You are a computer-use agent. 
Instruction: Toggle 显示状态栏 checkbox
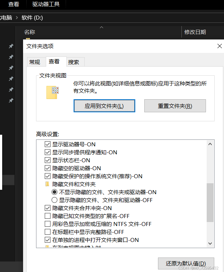point(48,160)
